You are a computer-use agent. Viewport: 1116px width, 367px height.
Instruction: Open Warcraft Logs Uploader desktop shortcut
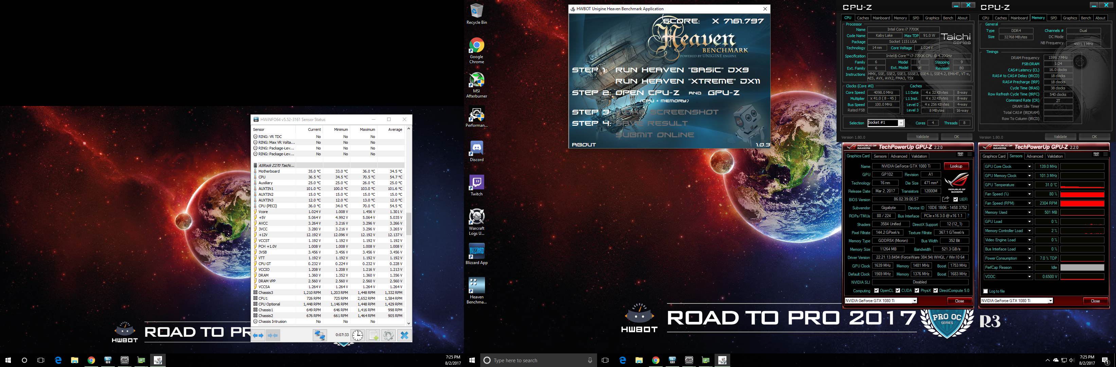pyautogui.click(x=476, y=222)
